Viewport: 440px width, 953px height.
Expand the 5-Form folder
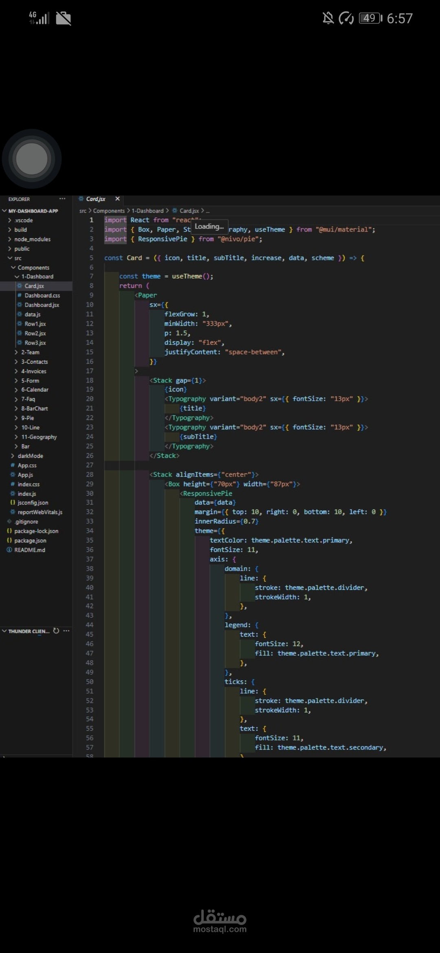point(30,381)
